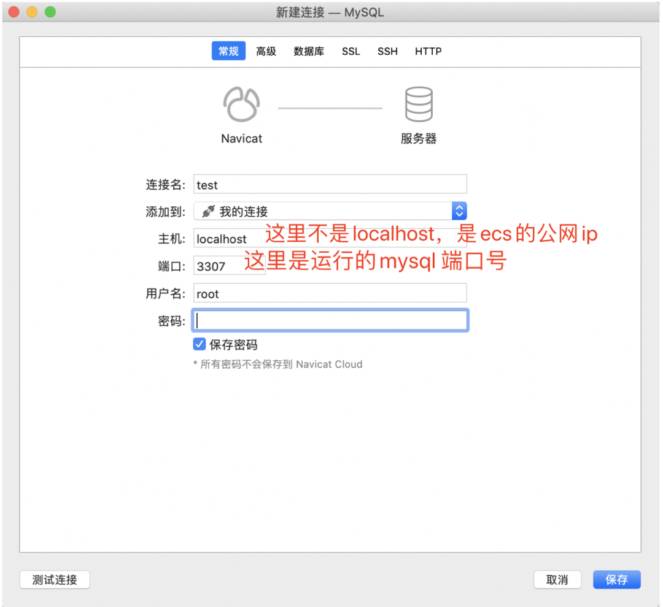Click the 新建连接 — MySQL window title

point(330,12)
